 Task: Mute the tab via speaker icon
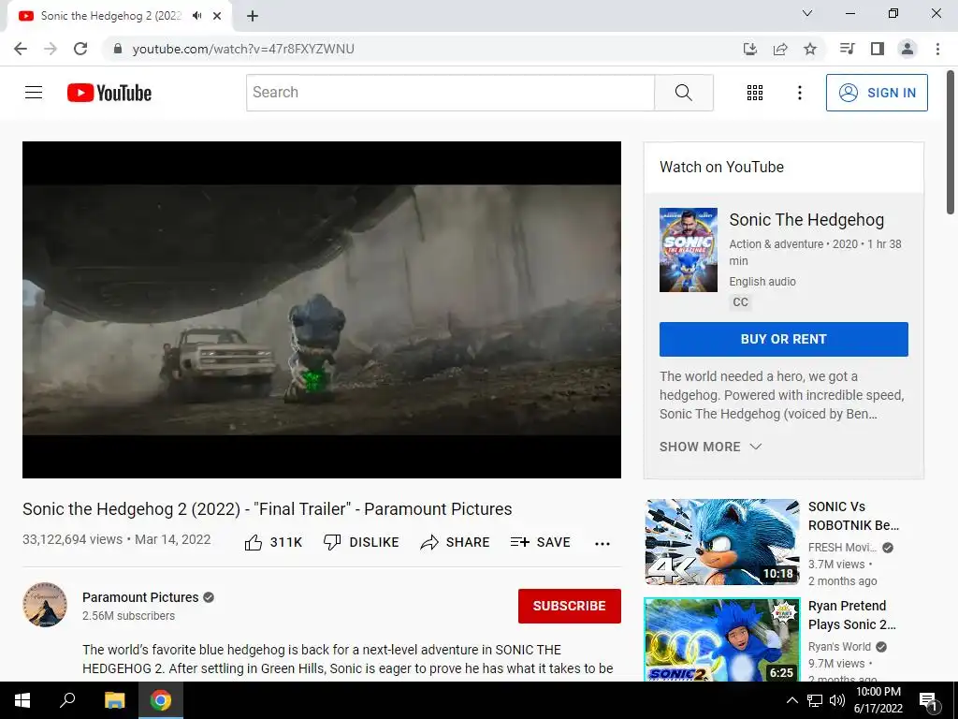[x=196, y=16]
